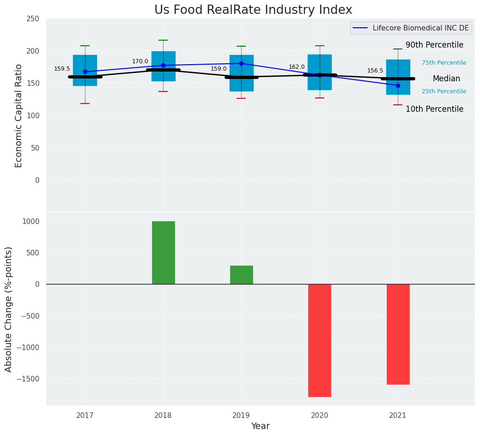Click the 2020 tick label on the x-axis
The image size is (480, 435).
(x=320, y=416)
